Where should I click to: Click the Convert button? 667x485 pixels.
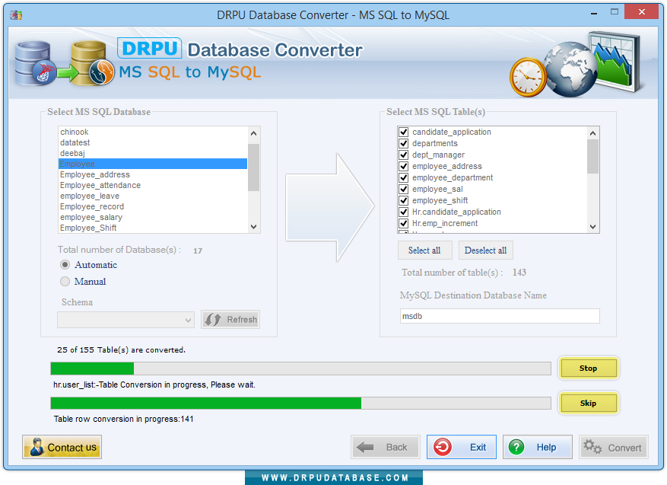pos(614,447)
